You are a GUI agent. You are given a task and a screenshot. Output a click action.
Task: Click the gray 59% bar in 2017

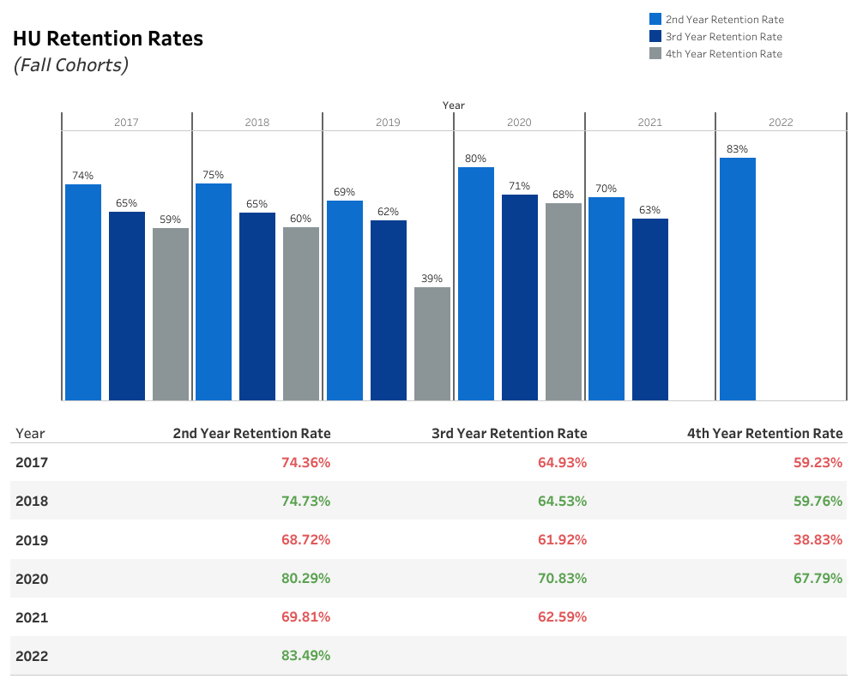coord(171,314)
